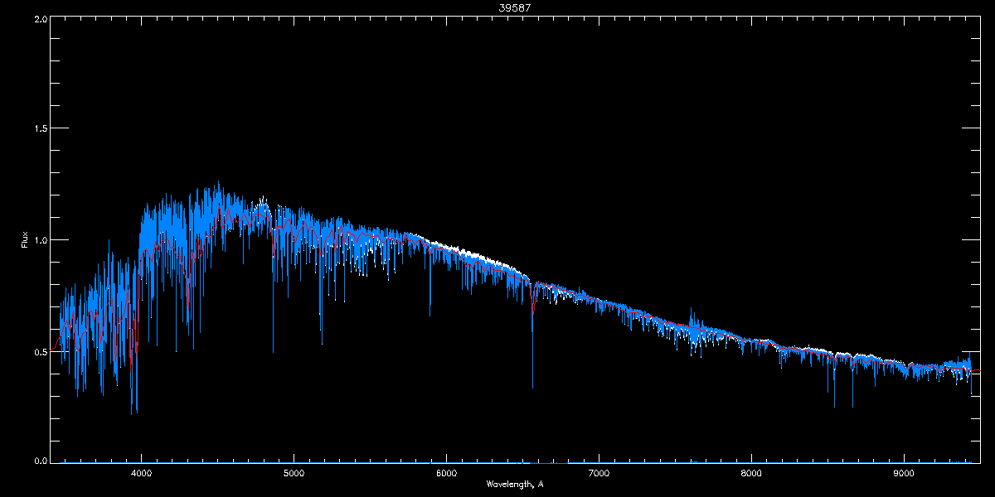Click the "4000" x-axis tick label

pos(141,474)
